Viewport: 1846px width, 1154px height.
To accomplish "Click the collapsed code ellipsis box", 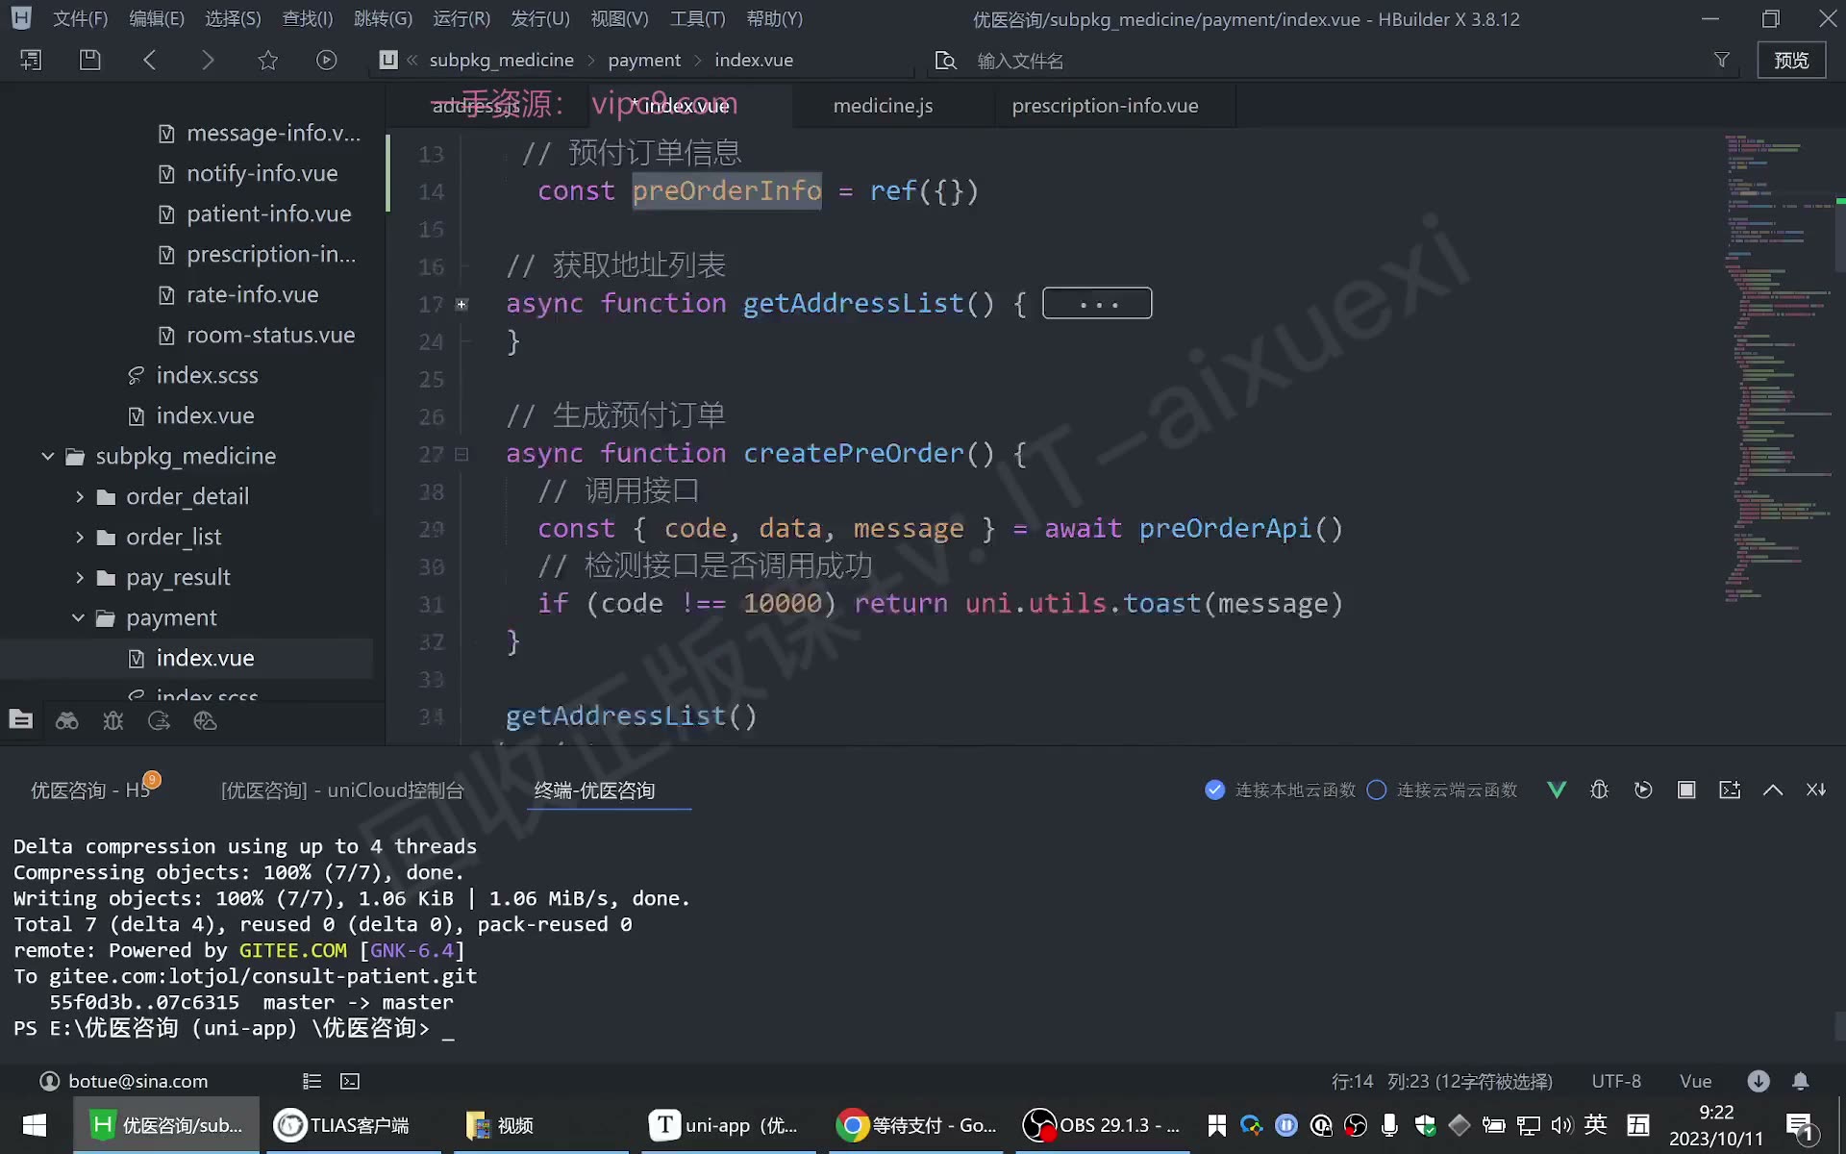I will [x=1097, y=303].
